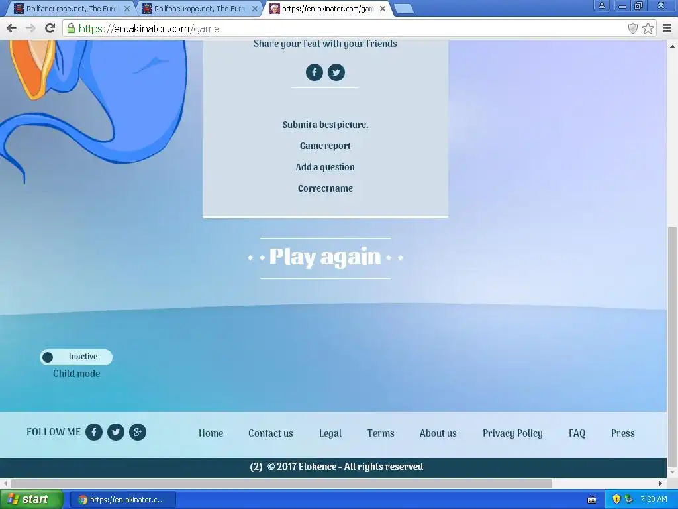Image resolution: width=678 pixels, height=509 pixels.
Task: Open Game report
Action: pyautogui.click(x=325, y=146)
